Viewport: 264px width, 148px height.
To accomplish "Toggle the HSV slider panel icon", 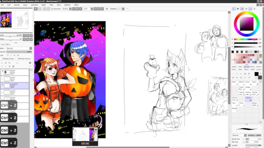I will point(242,9).
